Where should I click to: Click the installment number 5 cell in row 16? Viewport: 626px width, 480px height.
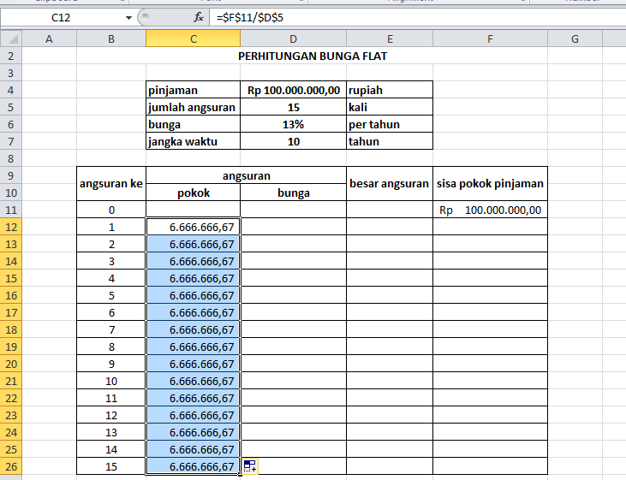(x=111, y=295)
